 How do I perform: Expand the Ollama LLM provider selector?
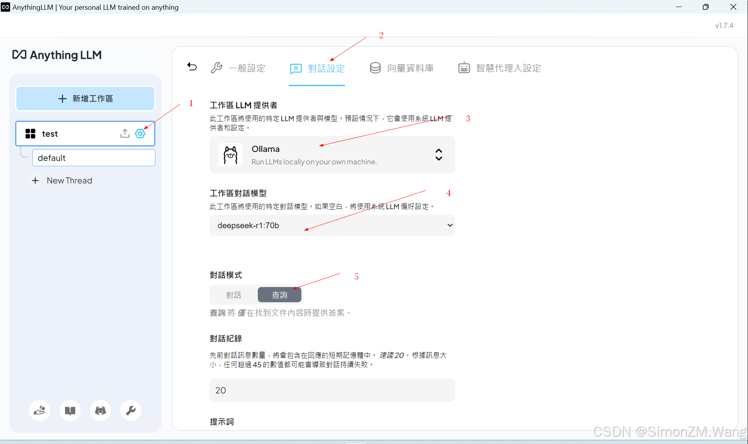pos(332,155)
